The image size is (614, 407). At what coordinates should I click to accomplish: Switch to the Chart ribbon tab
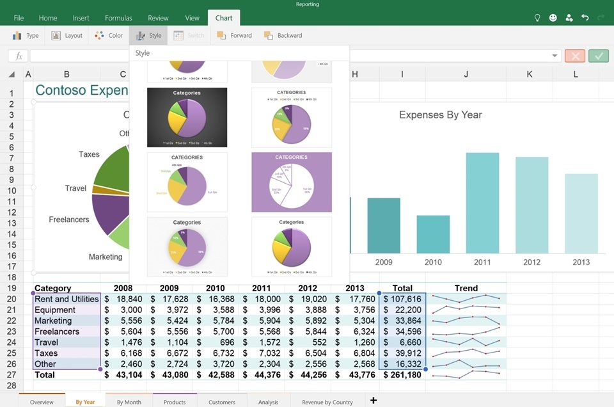point(223,18)
